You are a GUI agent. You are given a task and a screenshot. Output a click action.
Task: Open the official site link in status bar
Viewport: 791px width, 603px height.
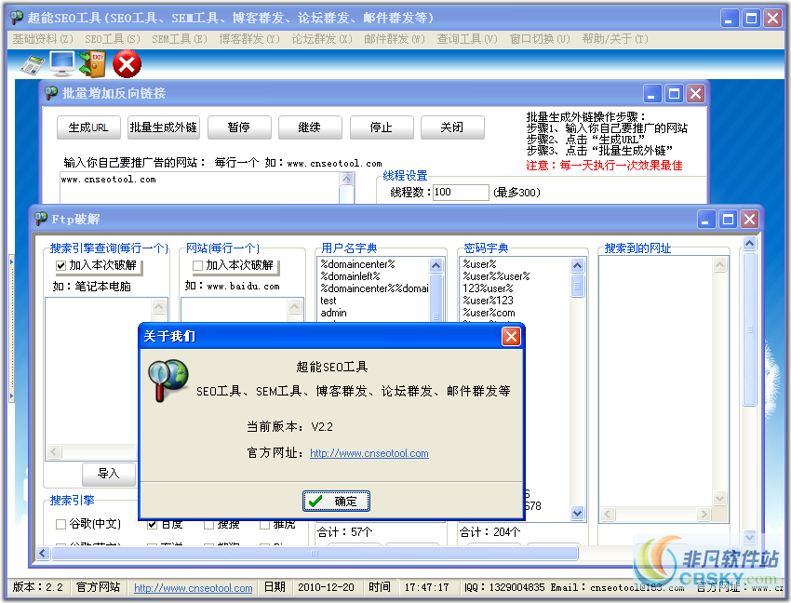[194, 588]
